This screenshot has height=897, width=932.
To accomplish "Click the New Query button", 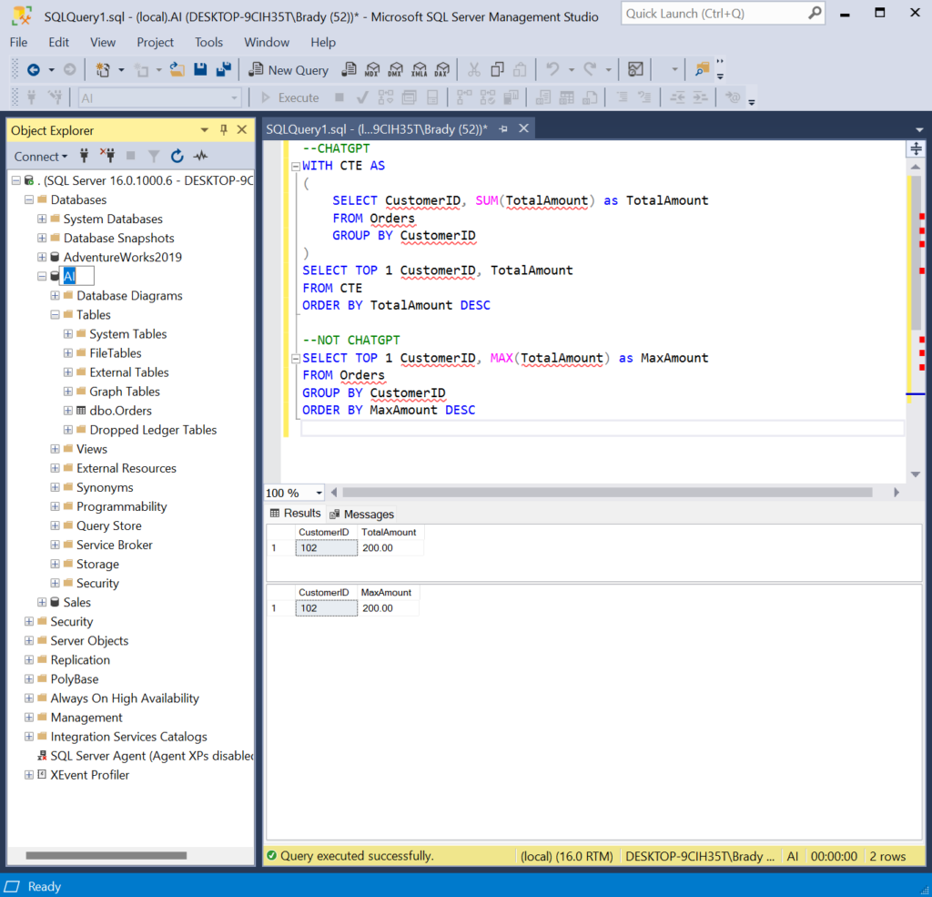I will point(289,70).
